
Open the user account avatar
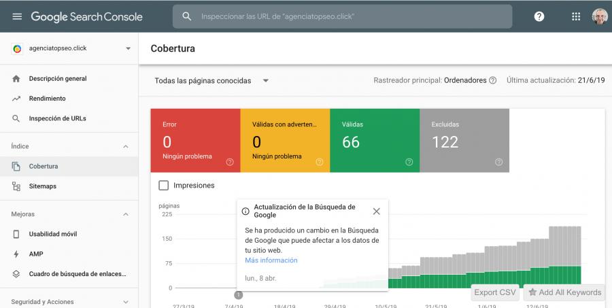pos(599,16)
